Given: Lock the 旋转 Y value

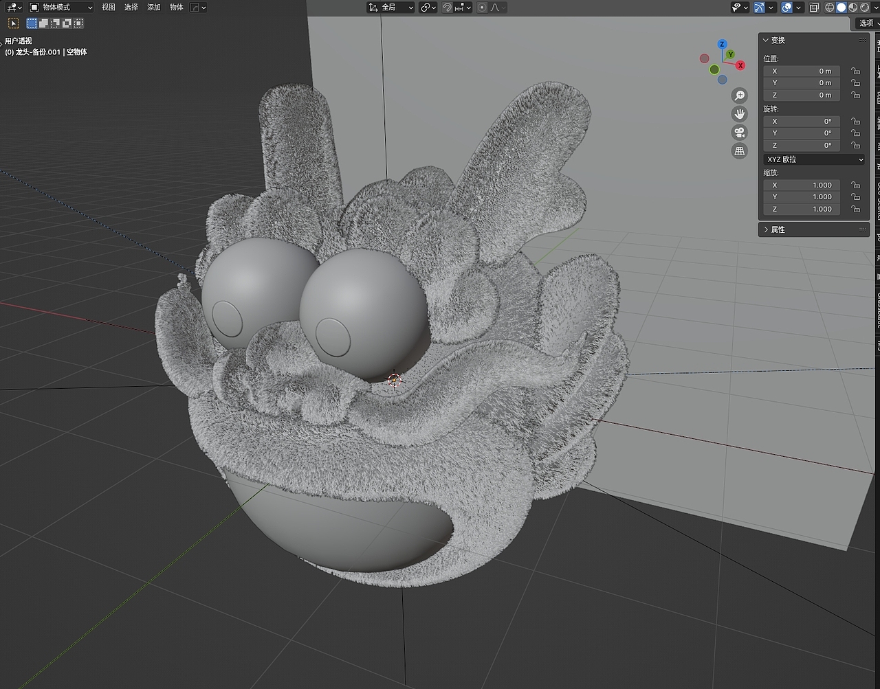Looking at the screenshot, I should tap(855, 133).
